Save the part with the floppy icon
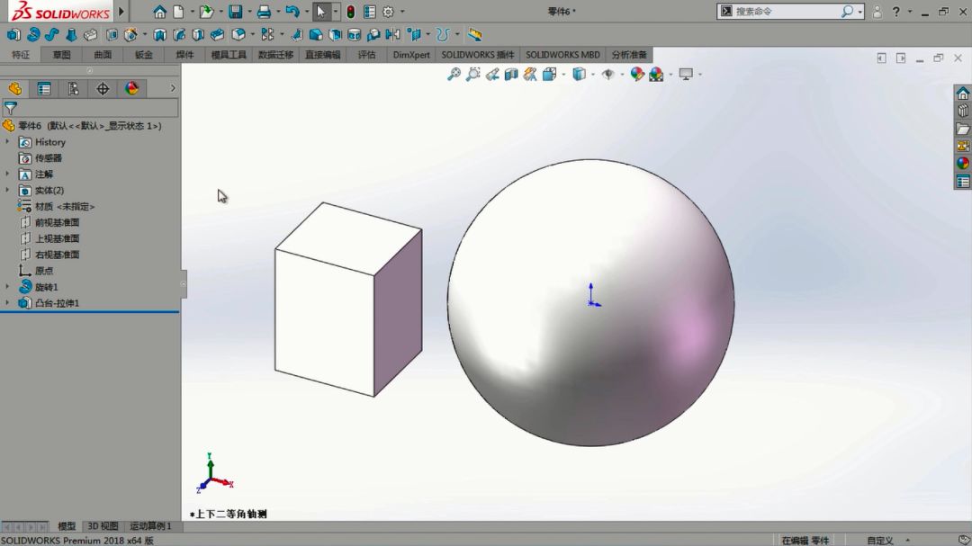 click(236, 12)
